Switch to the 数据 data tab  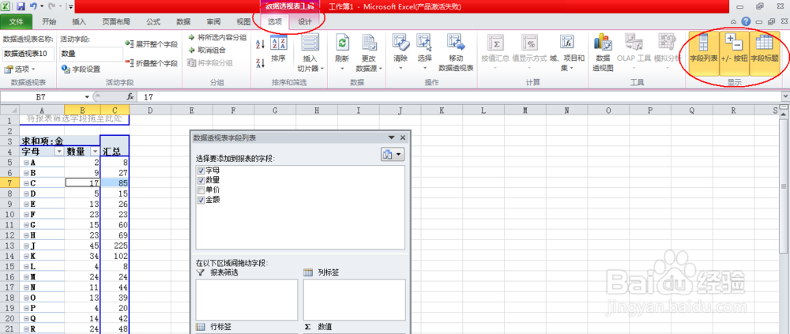(183, 22)
